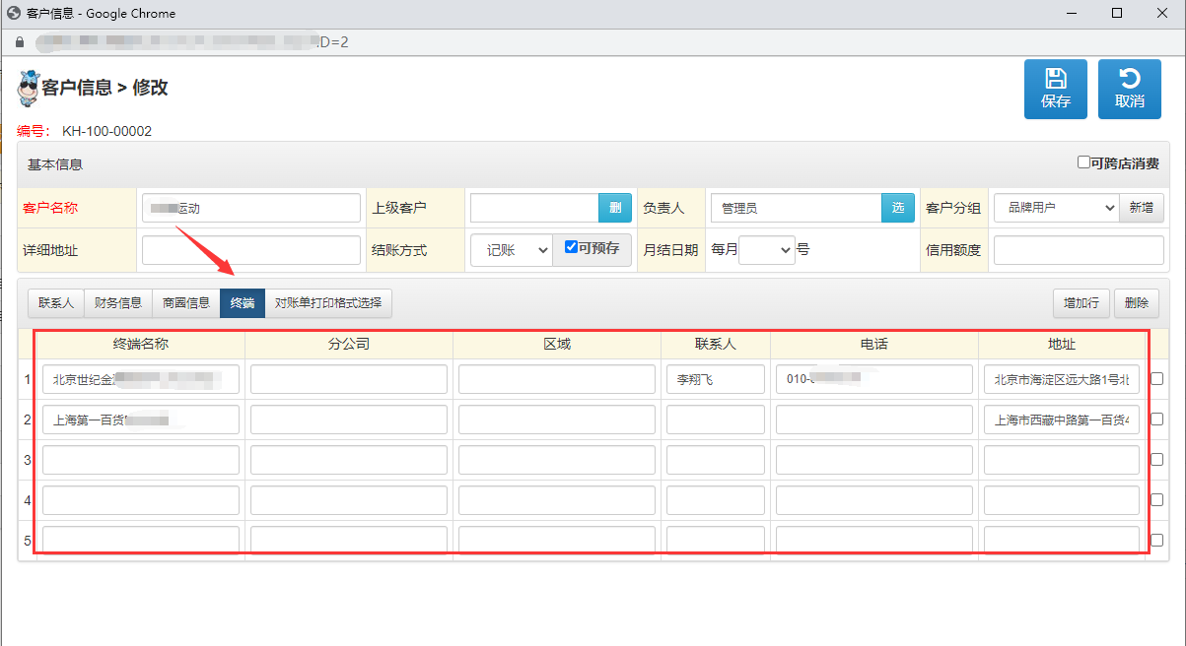Image resolution: width=1186 pixels, height=646 pixels.
Task: Click the 取消 cancel button
Action: pos(1130,90)
